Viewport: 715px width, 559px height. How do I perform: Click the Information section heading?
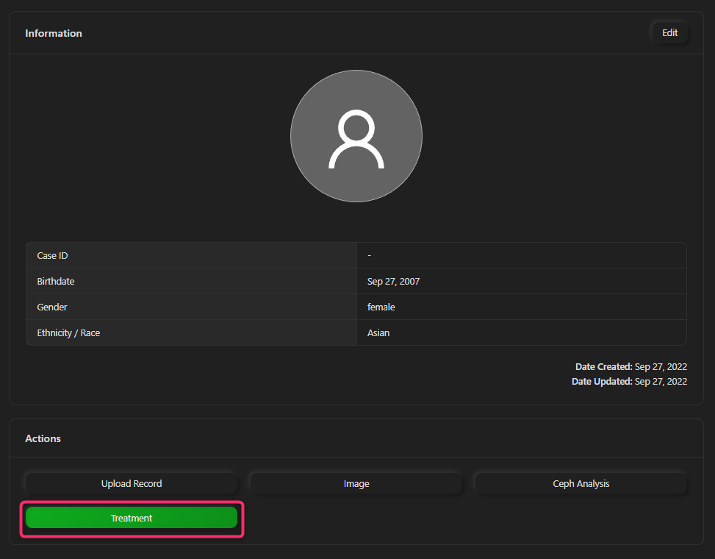click(x=54, y=33)
